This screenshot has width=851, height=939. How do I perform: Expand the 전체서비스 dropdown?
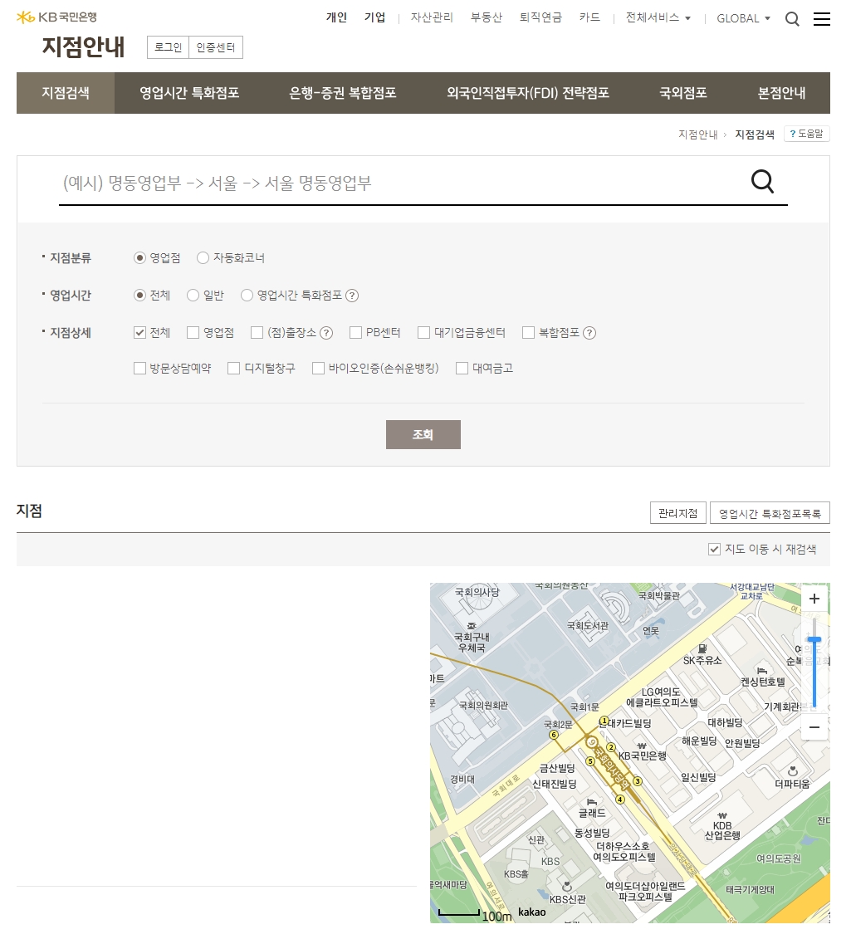click(658, 18)
